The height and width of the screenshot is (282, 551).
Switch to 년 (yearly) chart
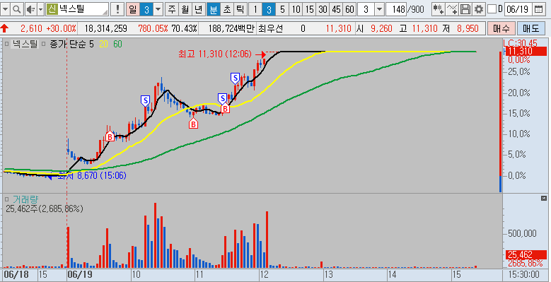[199, 9]
